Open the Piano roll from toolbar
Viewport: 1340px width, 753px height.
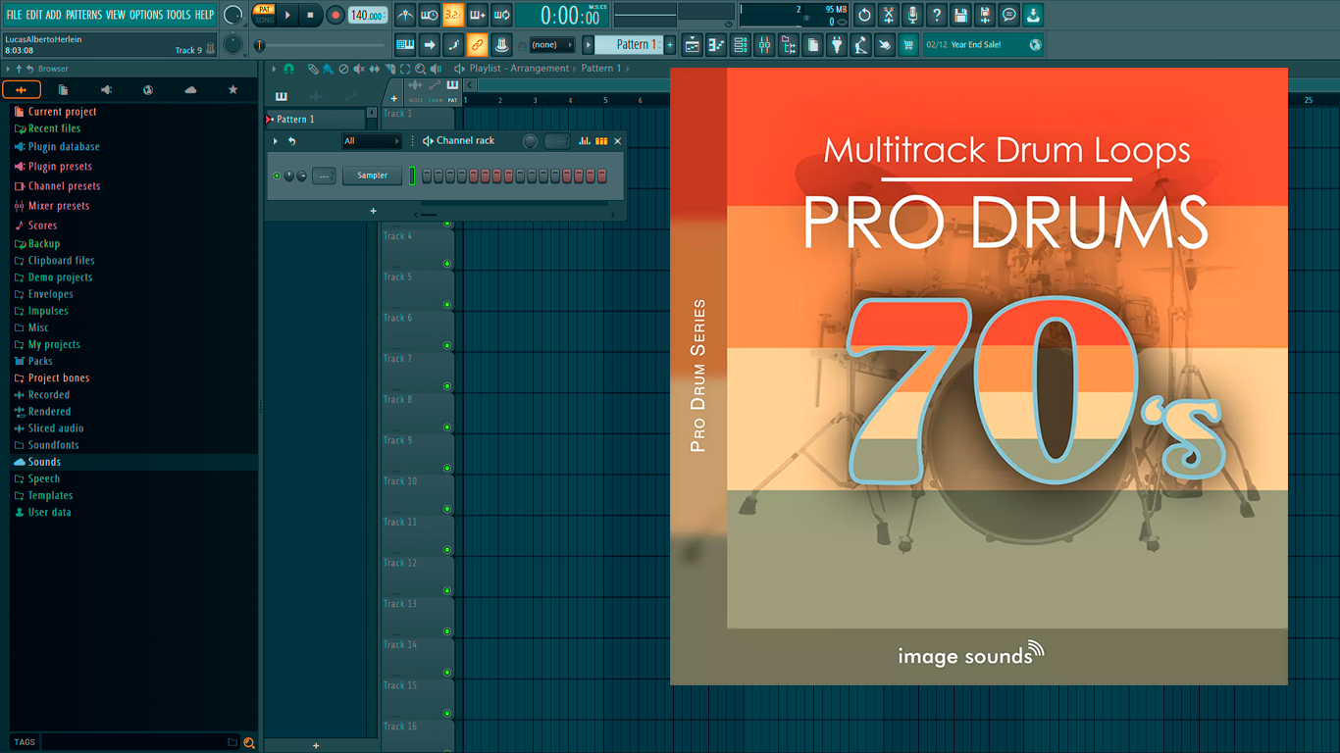tap(716, 45)
